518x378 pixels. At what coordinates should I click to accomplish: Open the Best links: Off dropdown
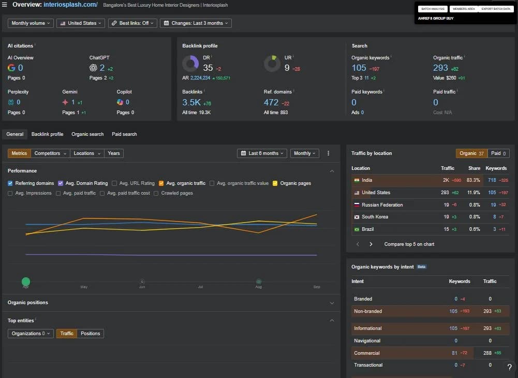coord(132,23)
